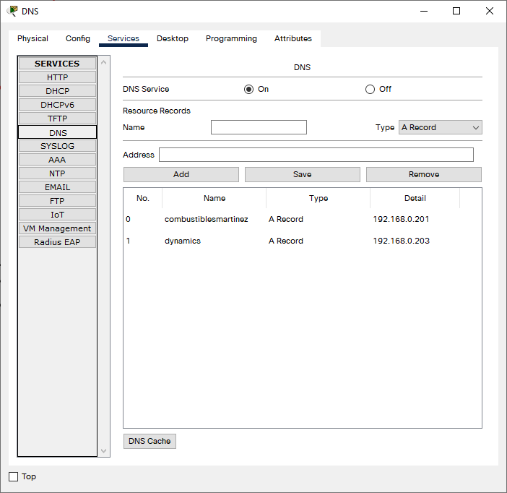507x493 pixels.
Task: Click the Add record button
Action: pyautogui.click(x=181, y=174)
